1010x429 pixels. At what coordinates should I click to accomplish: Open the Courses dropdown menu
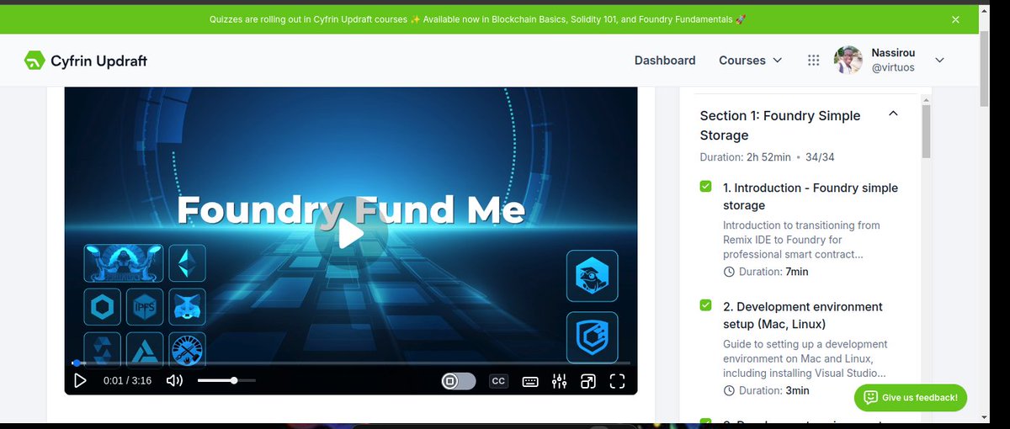[x=750, y=61]
